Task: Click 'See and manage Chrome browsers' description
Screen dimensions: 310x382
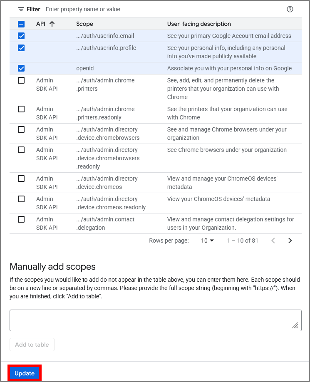Action: 227,134
